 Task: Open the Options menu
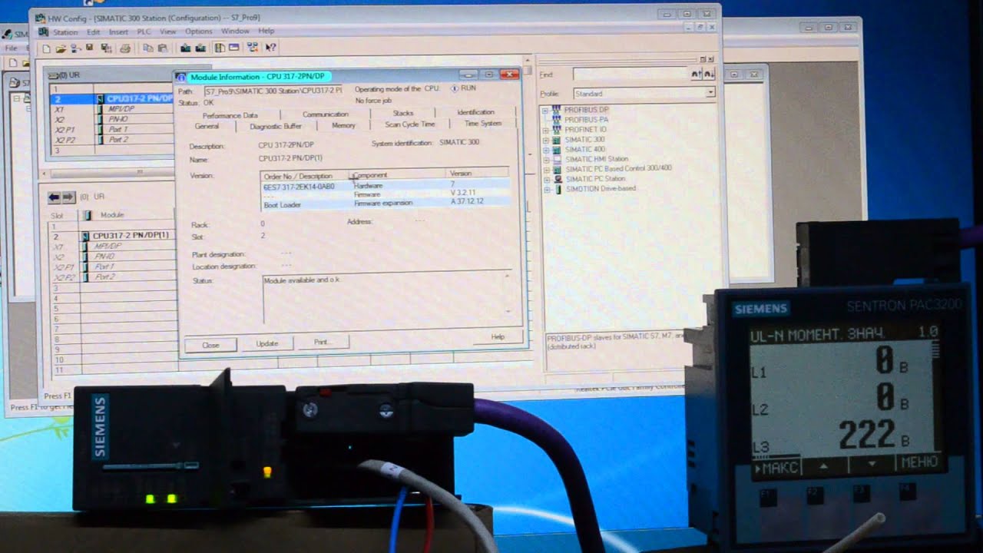pyautogui.click(x=198, y=31)
